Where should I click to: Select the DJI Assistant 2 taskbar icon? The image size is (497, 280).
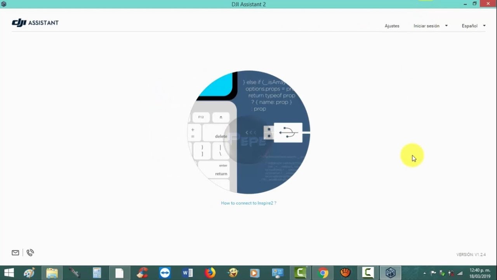(390, 273)
